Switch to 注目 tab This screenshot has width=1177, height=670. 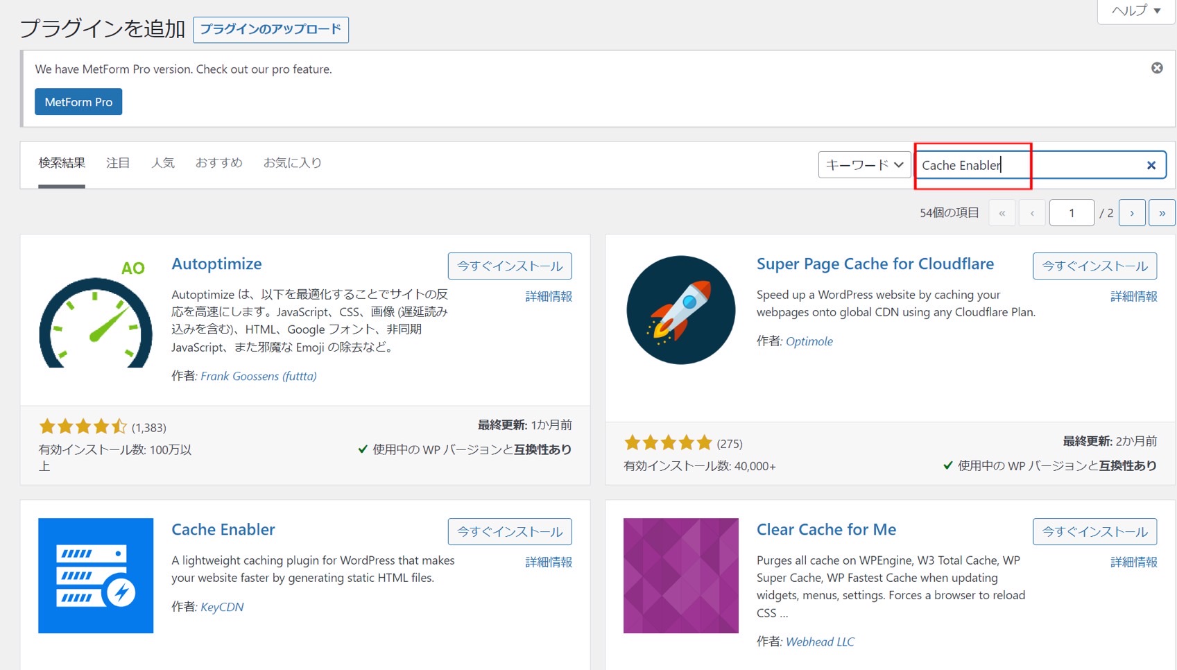[118, 163]
